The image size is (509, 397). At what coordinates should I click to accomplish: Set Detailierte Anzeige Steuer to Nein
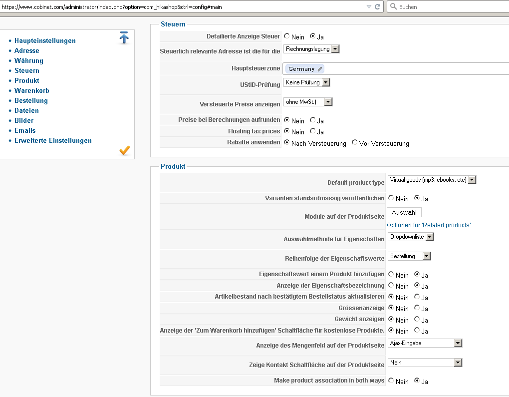286,36
